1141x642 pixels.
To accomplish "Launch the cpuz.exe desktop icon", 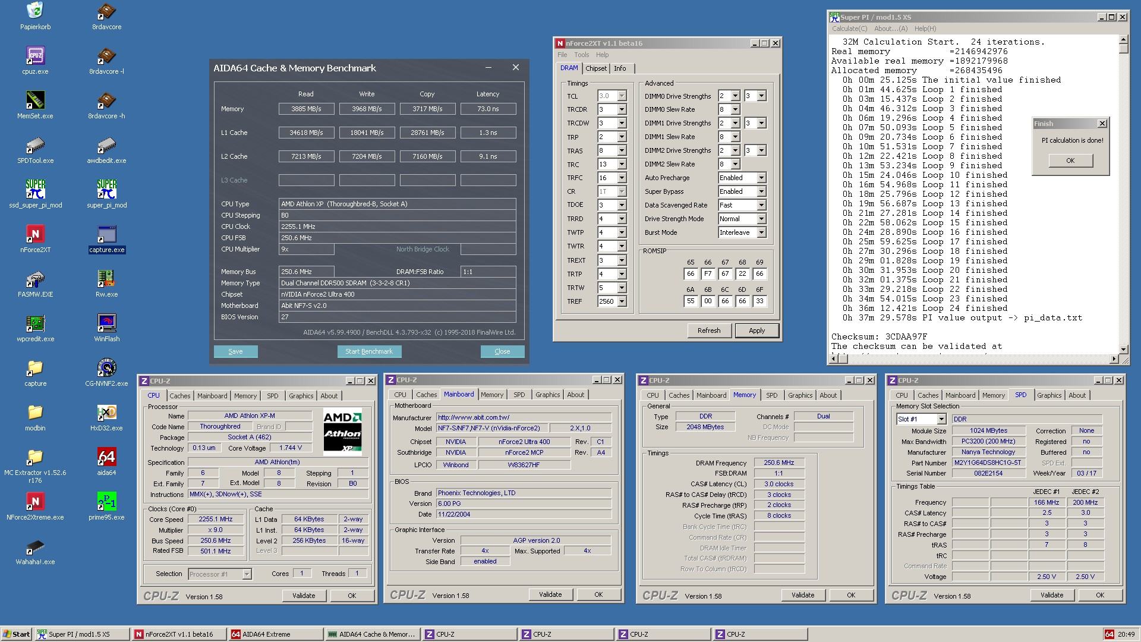I will click(x=35, y=61).
